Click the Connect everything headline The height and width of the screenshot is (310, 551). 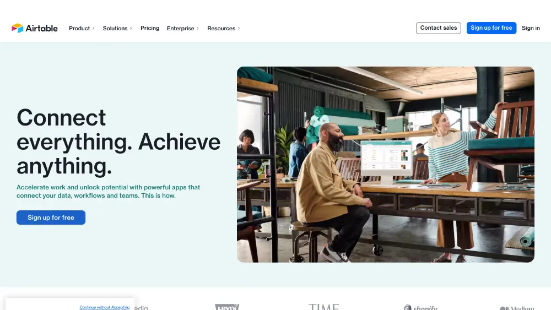(118, 142)
